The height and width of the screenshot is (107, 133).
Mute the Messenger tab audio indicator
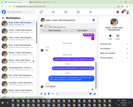[x=24, y=2]
